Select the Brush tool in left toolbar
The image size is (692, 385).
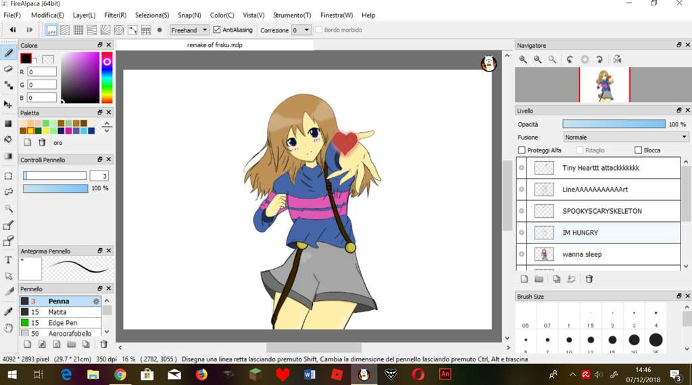tap(8, 53)
